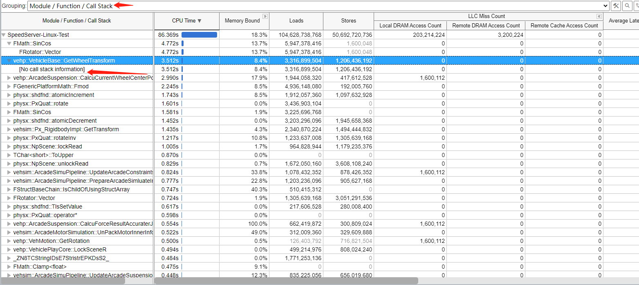Click the Local DRAM Access Count header
Viewport: 639px width, 285px height.
point(410,25)
